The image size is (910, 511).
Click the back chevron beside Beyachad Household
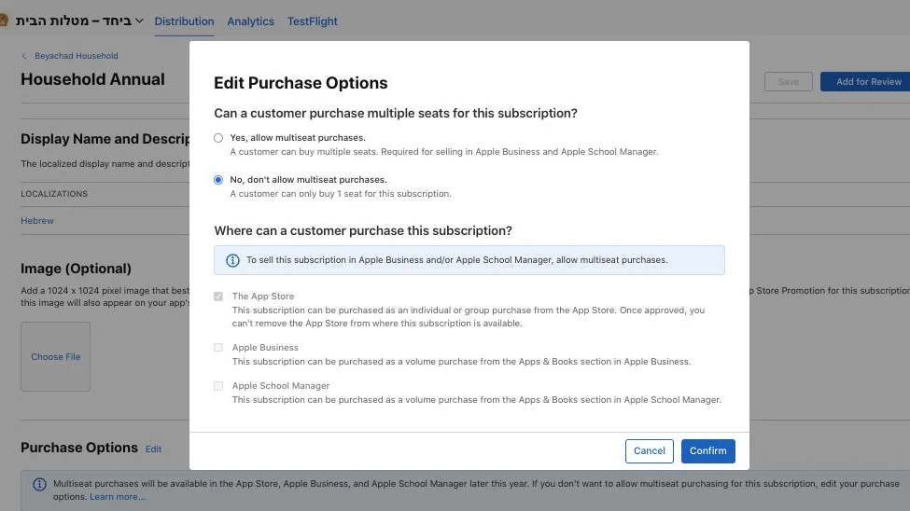[23, 56]
